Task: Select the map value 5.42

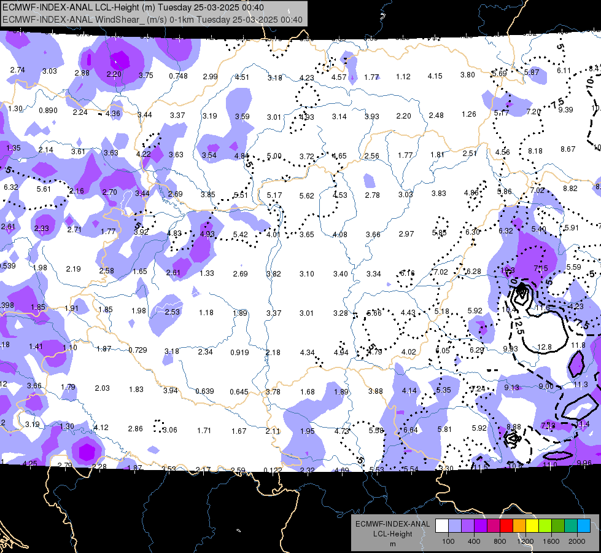Action: [x=240, y=235]
